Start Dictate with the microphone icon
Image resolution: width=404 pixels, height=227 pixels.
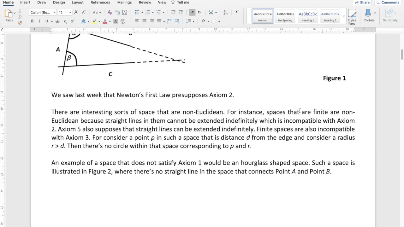click(368, 16)
